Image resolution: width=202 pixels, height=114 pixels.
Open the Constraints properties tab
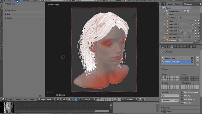[x=185, y=47]
